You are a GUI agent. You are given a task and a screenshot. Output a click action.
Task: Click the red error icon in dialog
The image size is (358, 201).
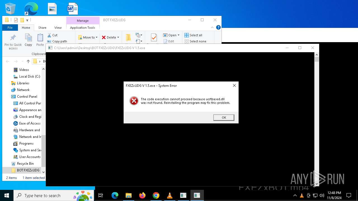point(134,101)
